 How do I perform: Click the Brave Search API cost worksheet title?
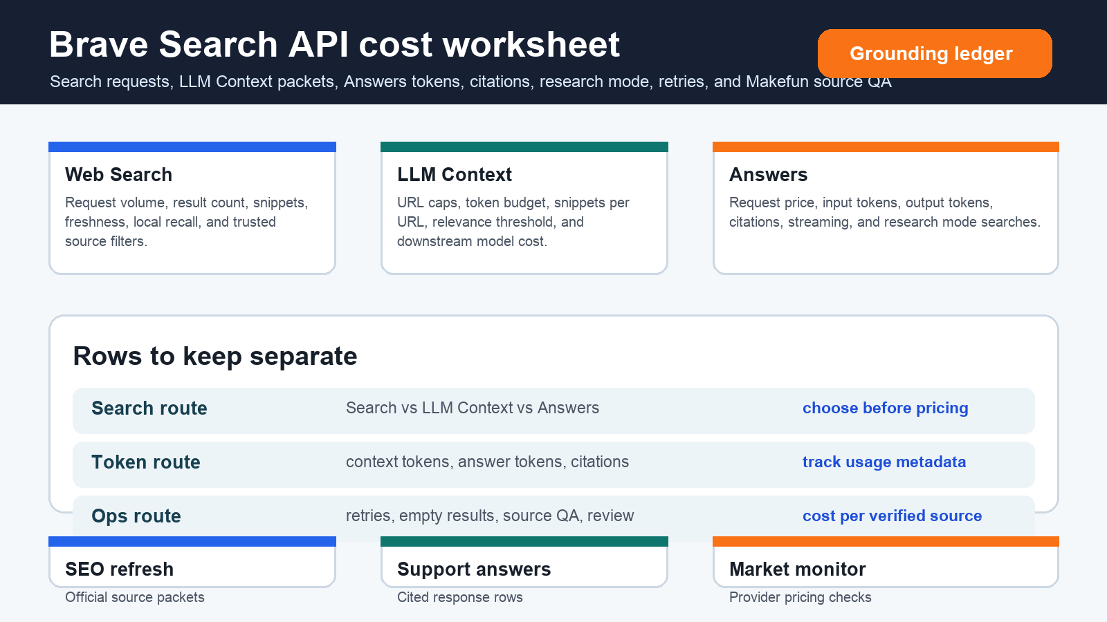334,44
